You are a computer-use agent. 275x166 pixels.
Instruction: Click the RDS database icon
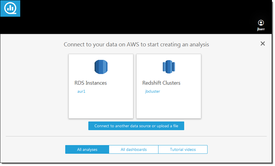point(101,67)
